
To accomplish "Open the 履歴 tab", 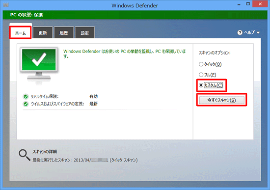I will point(64,32).
